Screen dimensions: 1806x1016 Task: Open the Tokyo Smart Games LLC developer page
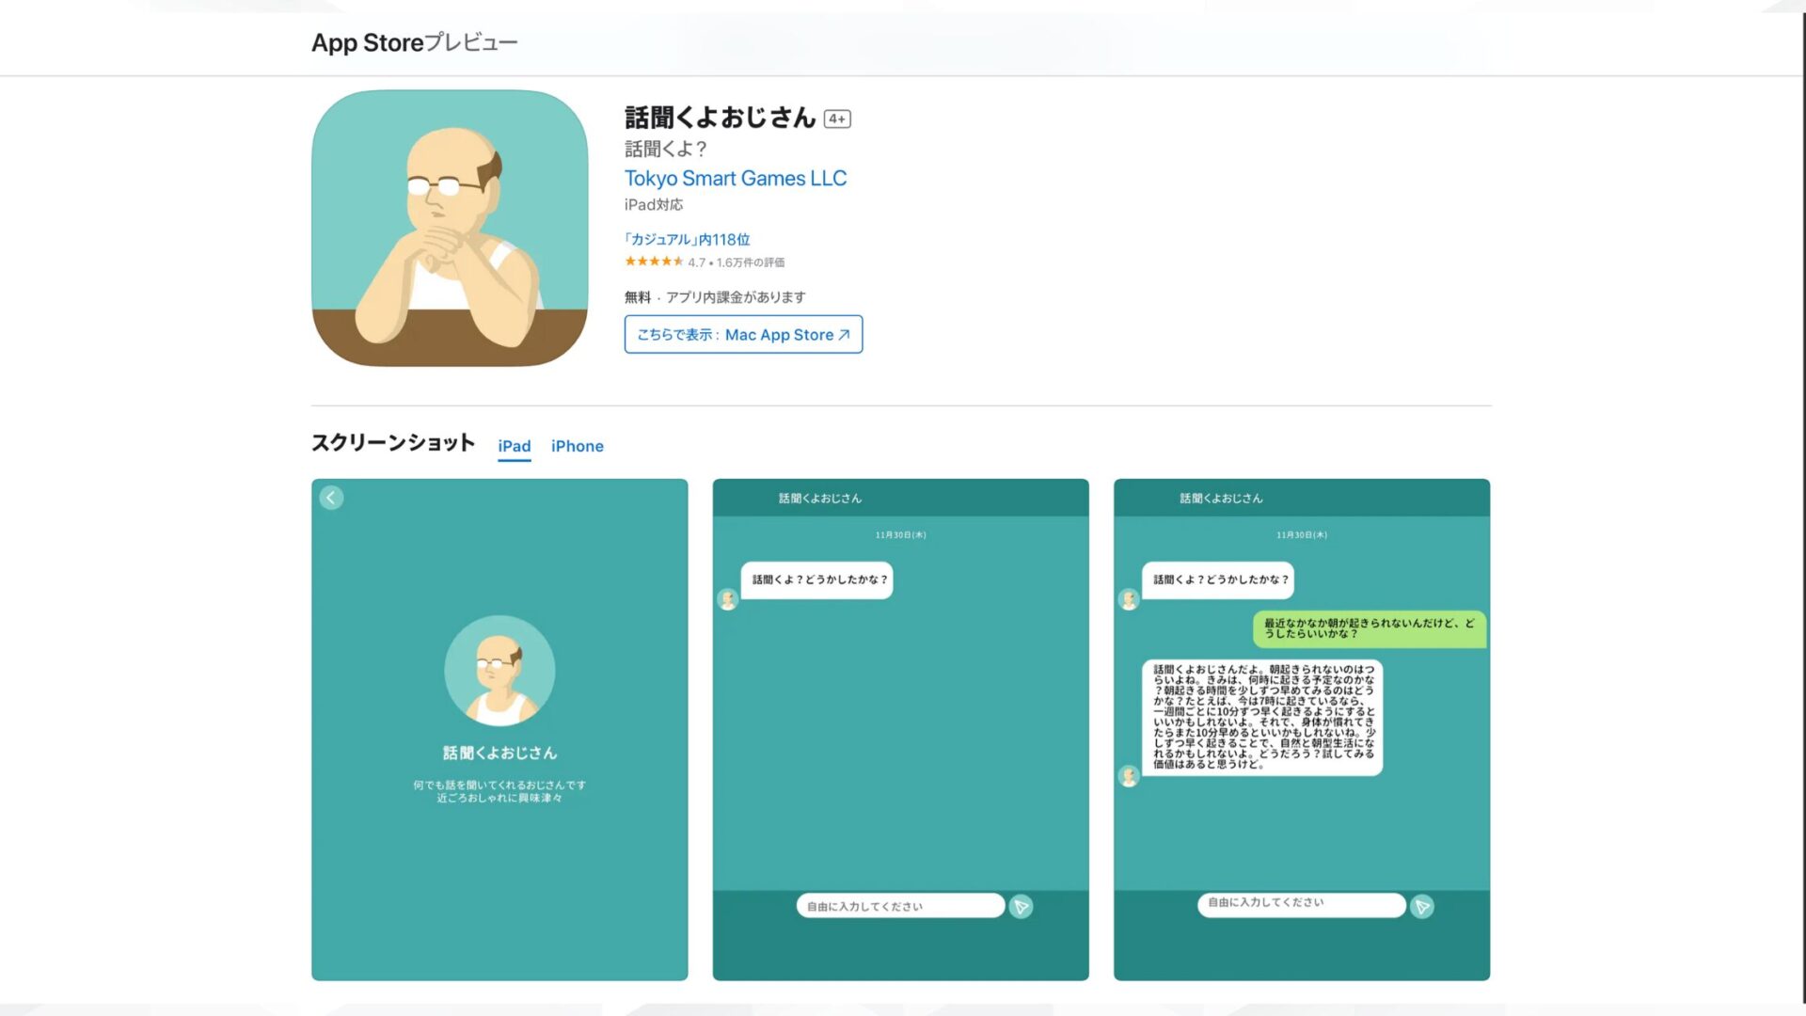[736, 178]
